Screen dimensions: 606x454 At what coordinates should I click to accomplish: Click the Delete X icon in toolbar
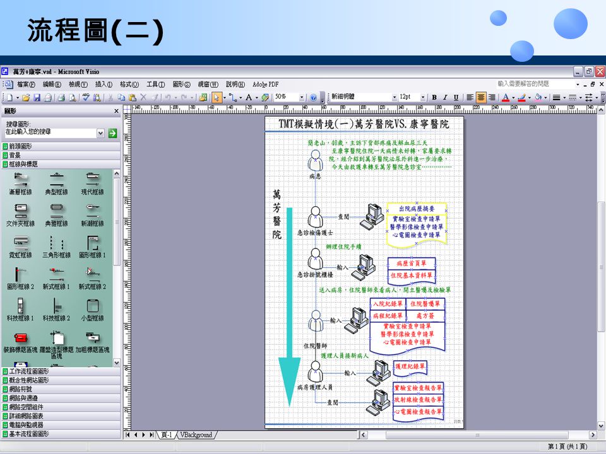[143, 98]
